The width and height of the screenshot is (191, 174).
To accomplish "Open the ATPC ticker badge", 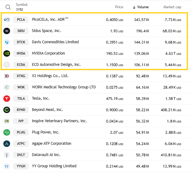I will (21, 144).
